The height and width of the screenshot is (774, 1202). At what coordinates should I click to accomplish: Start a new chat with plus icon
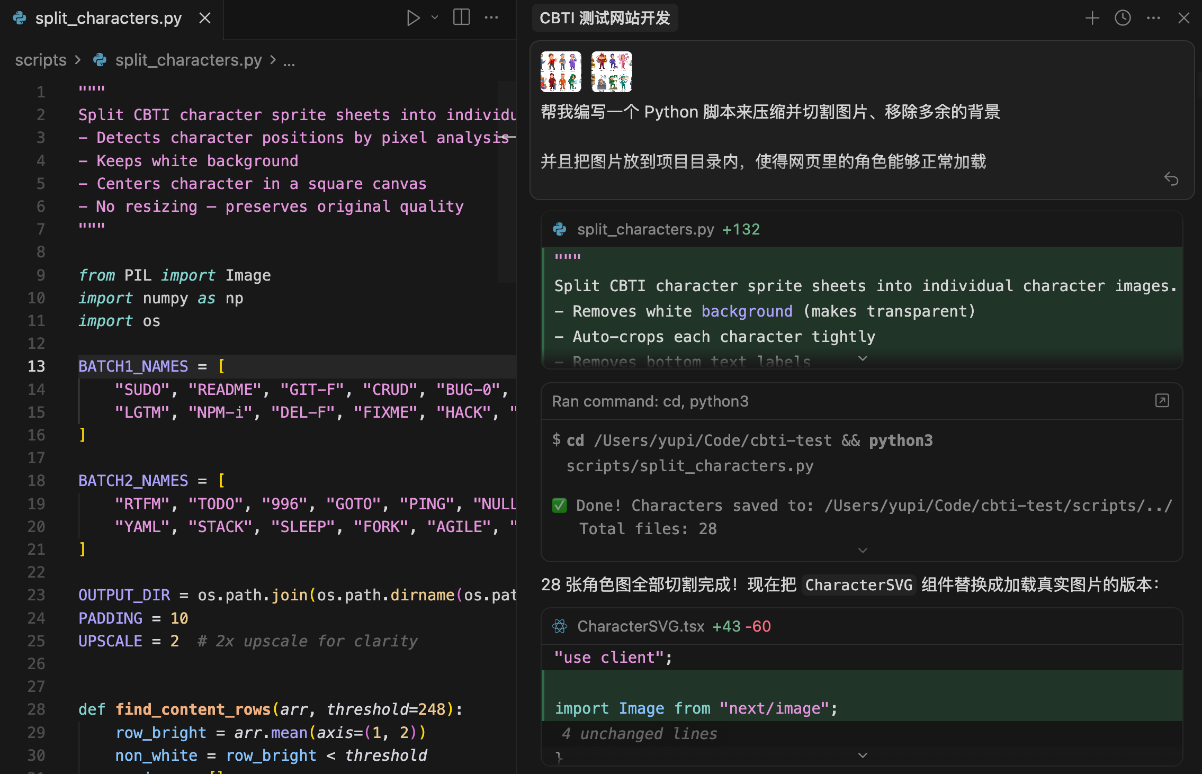[x=1092, y=18]
